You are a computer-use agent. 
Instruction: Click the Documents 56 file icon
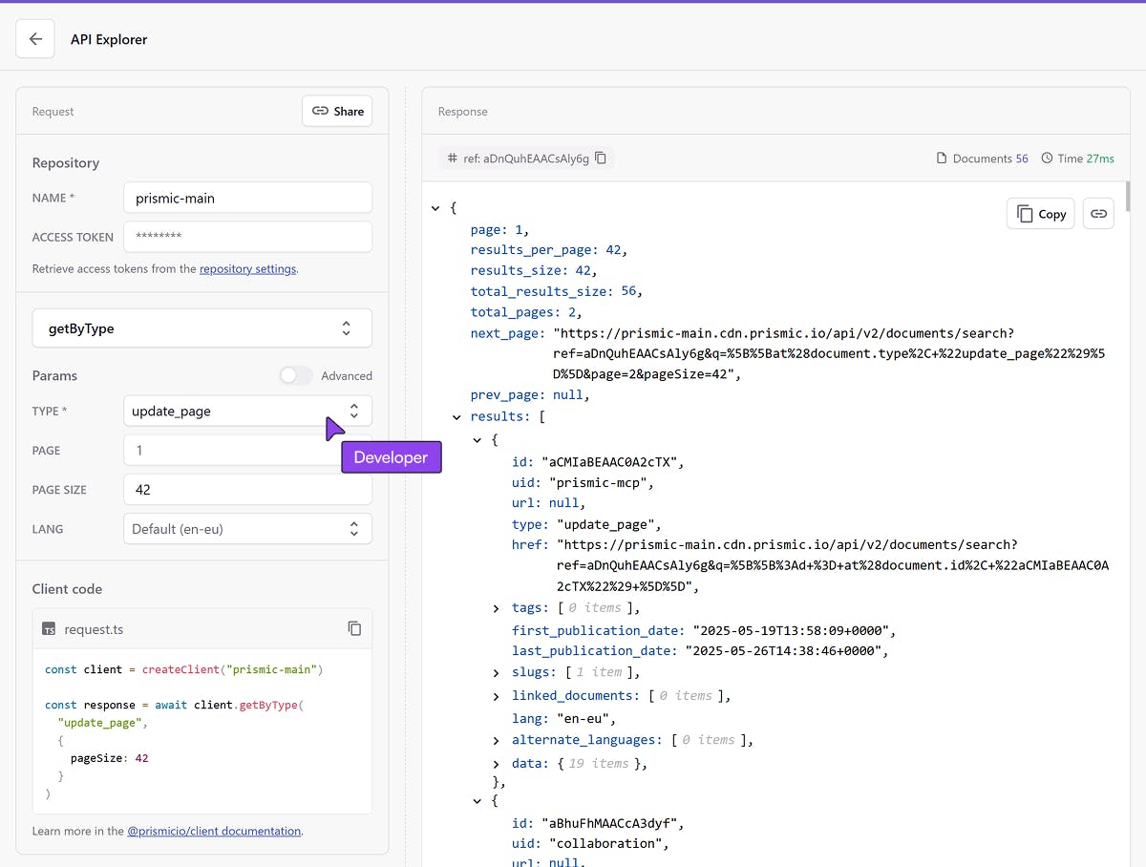[942, 159]
